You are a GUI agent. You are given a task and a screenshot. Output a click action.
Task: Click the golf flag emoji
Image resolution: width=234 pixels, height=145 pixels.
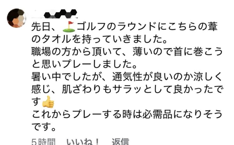(69, 26)
